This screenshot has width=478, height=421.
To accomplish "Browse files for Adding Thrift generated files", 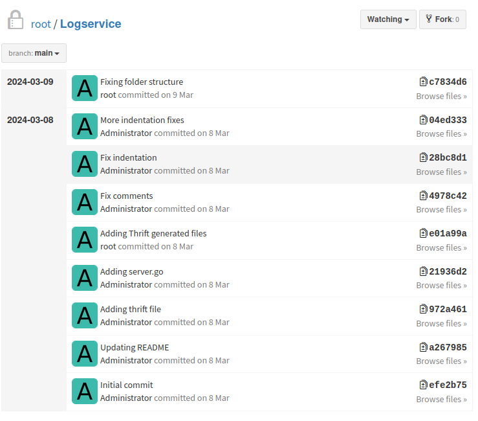I will click(441, 247).
